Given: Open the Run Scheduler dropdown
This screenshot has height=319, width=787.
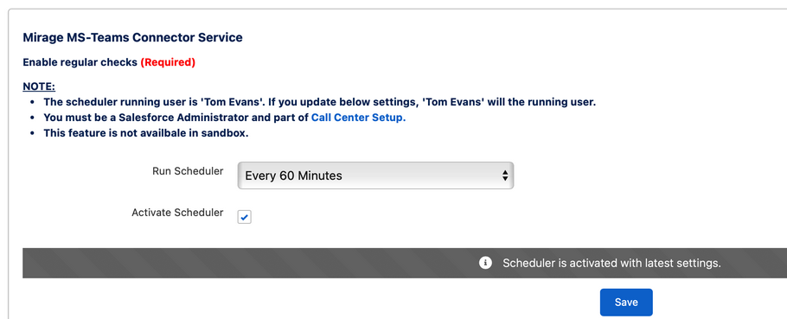Looking at the screenshot, I should (375, 175).
